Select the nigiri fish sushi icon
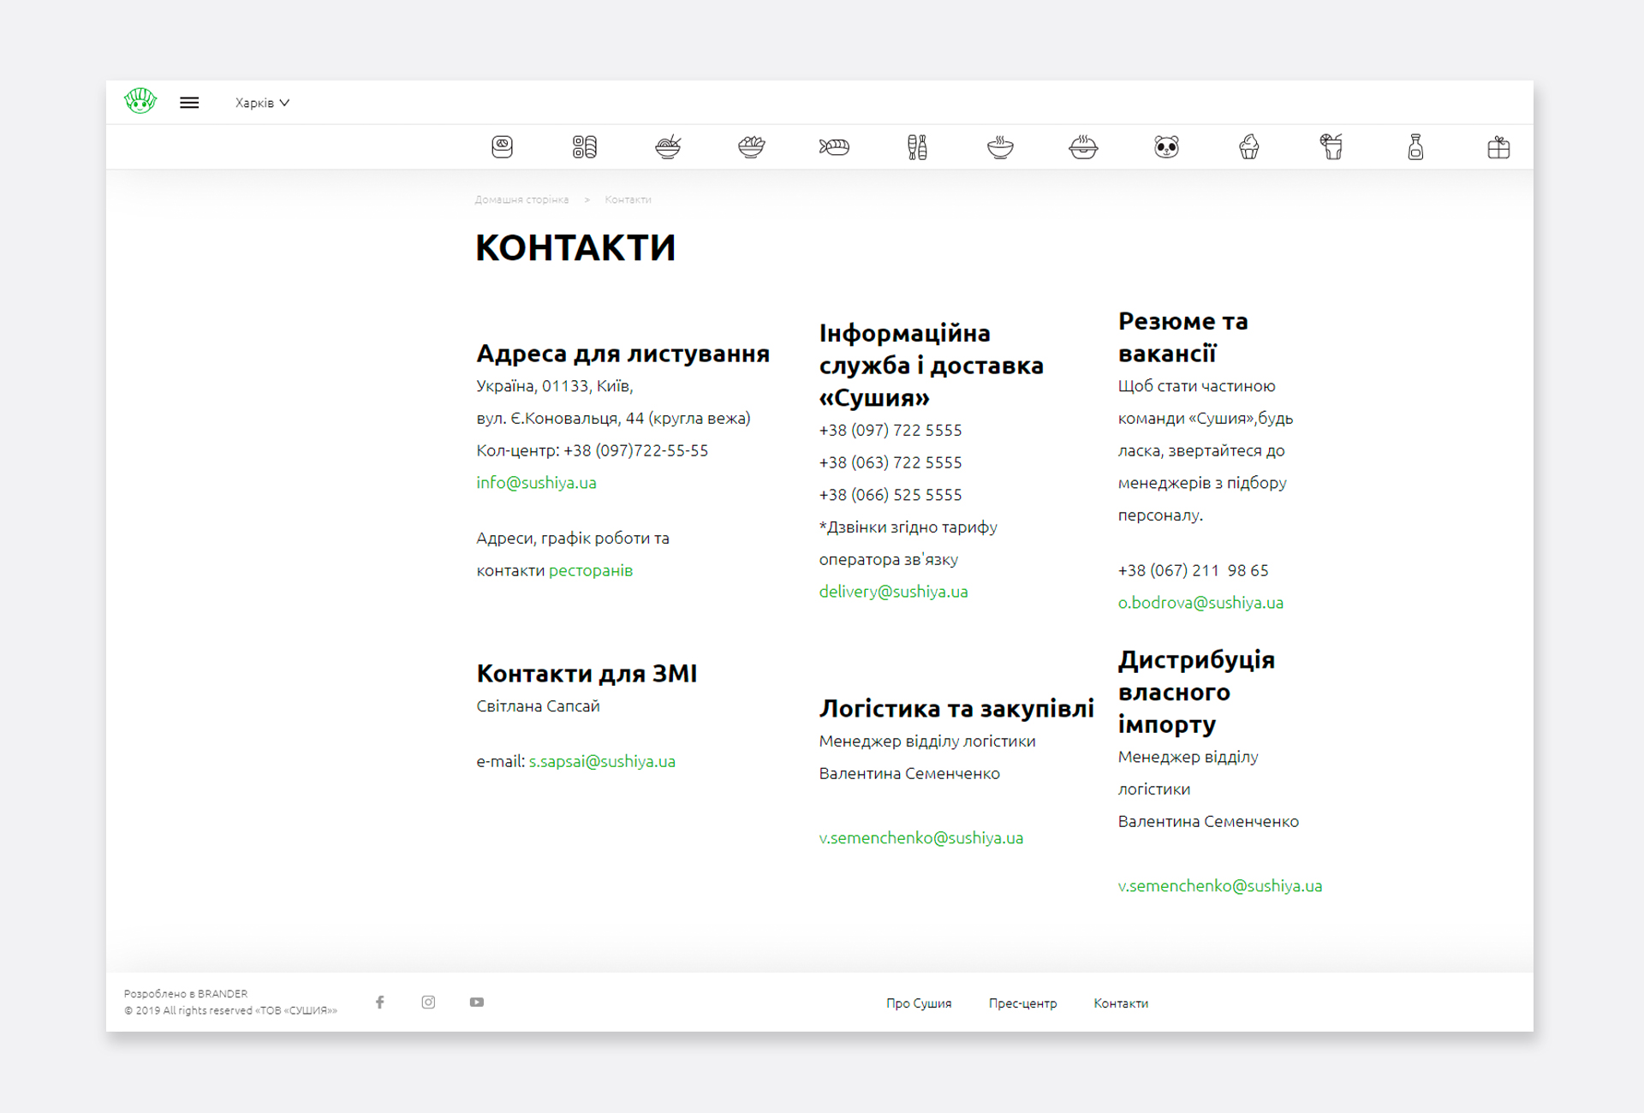Screen dimensions: 1644x1113 point(834,147)
